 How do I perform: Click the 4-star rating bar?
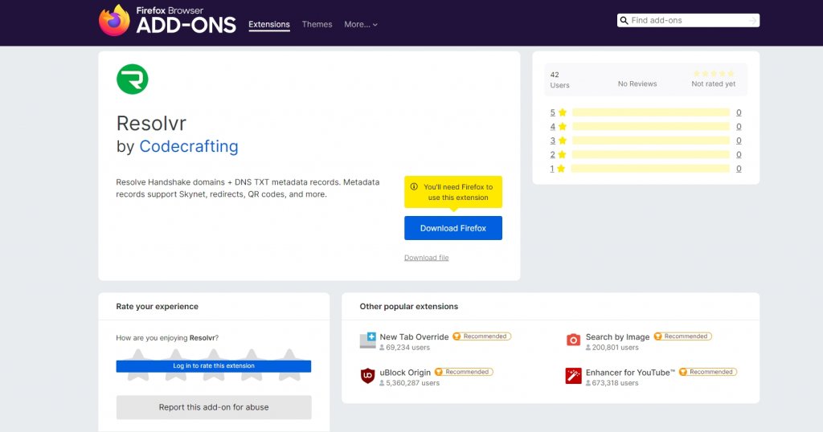tap(651, 126)
